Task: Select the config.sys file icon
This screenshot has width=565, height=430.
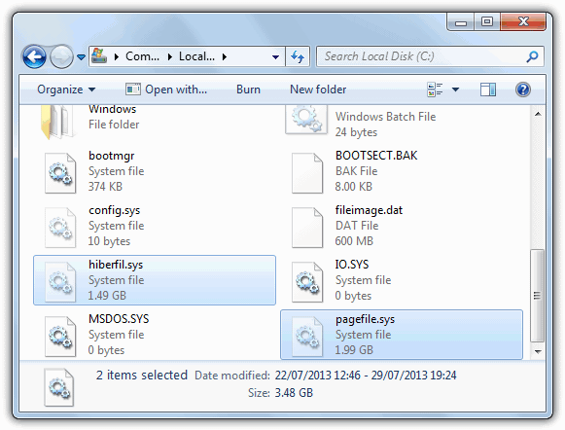Action: pyautogui.click(x=60, y=228)
